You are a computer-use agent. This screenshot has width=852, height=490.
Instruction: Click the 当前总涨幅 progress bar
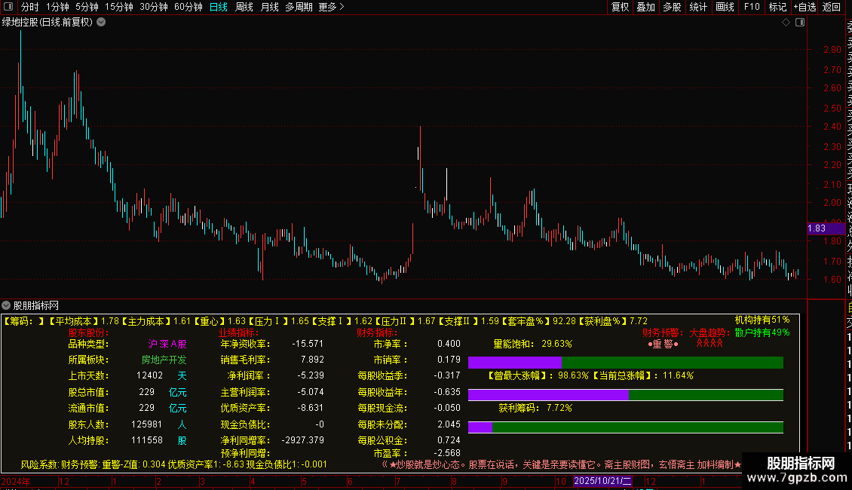pos(625,395)
